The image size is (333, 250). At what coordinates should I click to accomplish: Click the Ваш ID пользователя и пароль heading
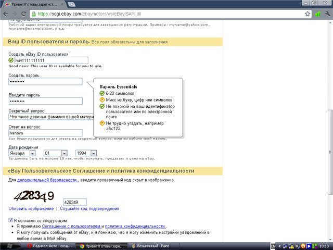pos(48,42)
